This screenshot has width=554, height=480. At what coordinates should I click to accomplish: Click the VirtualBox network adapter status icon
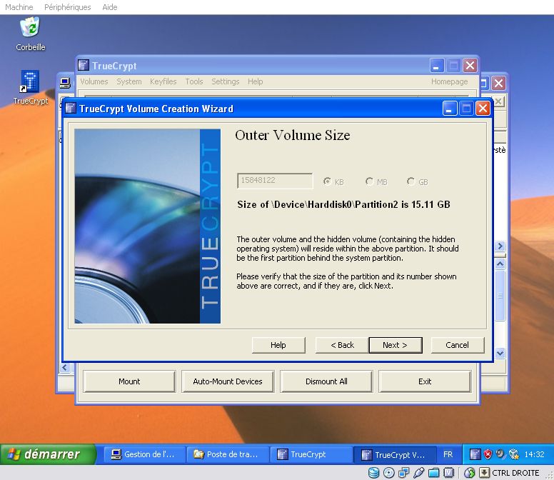point(403,473)
